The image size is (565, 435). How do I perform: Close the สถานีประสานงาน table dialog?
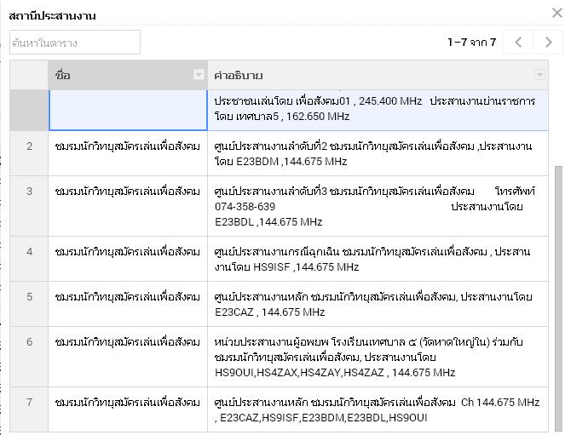(x=557, y=14)
